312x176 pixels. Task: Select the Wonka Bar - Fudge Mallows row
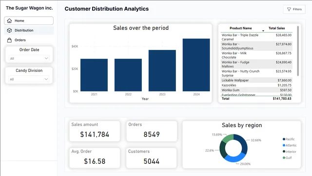[x=256, y=64]
